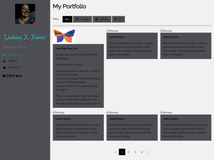214x160 pixels.
Task: Open the Twitter bird icon
Action: click(x=17, y=76)
